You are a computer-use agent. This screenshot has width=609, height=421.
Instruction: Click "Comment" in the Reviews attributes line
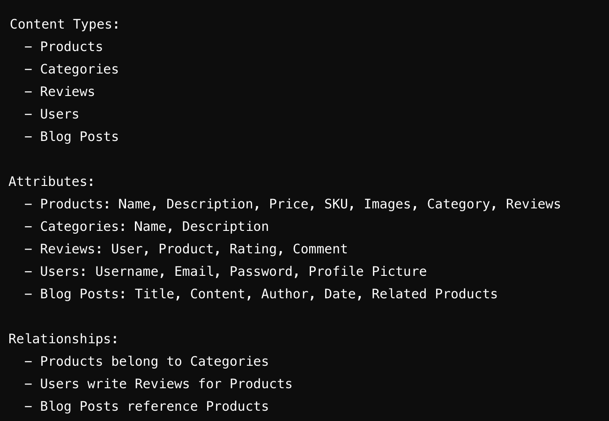point(320,249)
